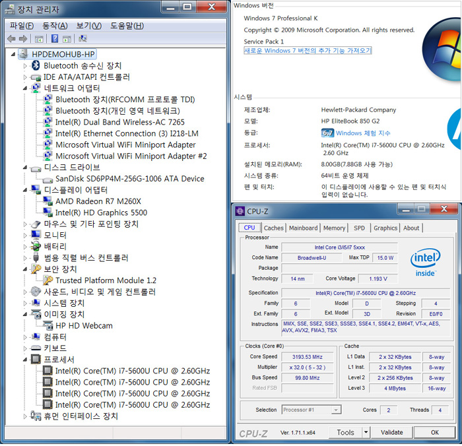
Task: Click the 사운드, 비디오 및 게임 컨트롤러 speaker icon
Action: click(x=36, y=292)
